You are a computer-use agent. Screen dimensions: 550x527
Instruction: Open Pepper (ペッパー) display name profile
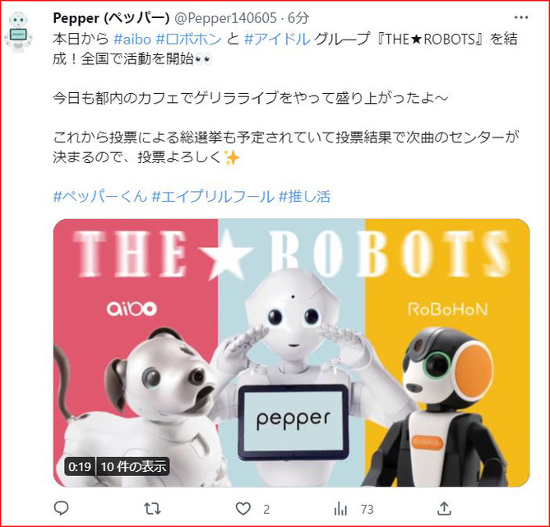pos(111,18)
